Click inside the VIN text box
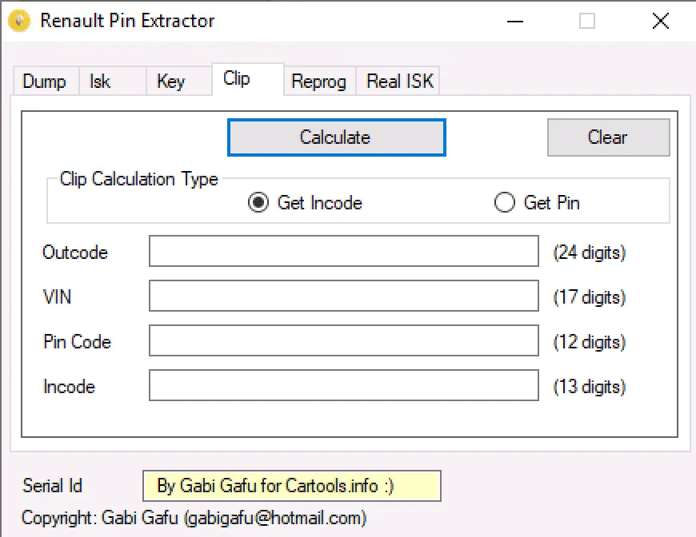 tap(344, 296)
